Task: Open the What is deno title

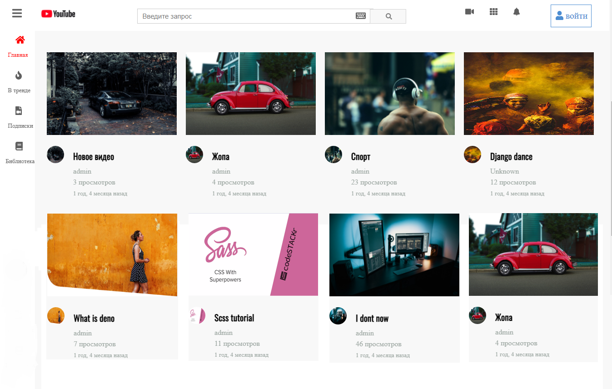Action: pyautogui.click(x=94, y=319)
